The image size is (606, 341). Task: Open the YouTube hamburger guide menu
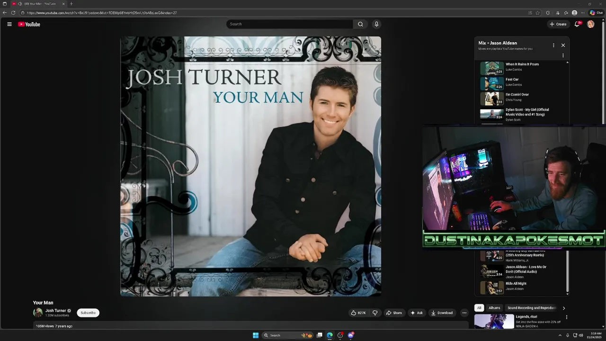[9, 24]
